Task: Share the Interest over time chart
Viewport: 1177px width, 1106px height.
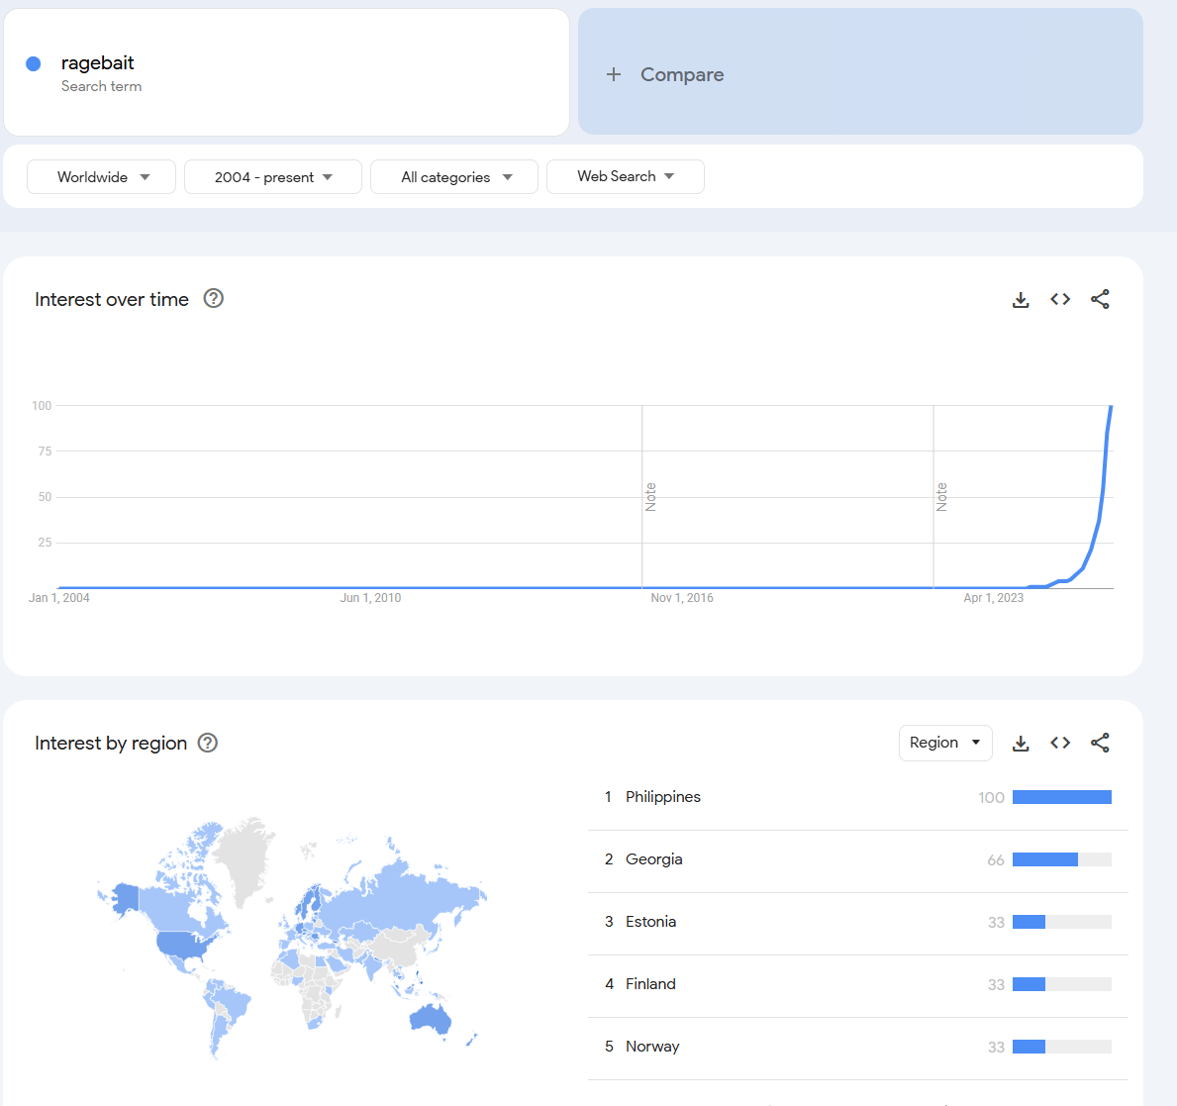Action: (1100, 300)
